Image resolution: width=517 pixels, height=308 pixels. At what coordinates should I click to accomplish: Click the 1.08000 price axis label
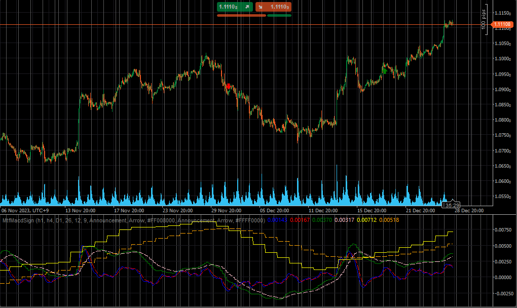tap(503, 120)
